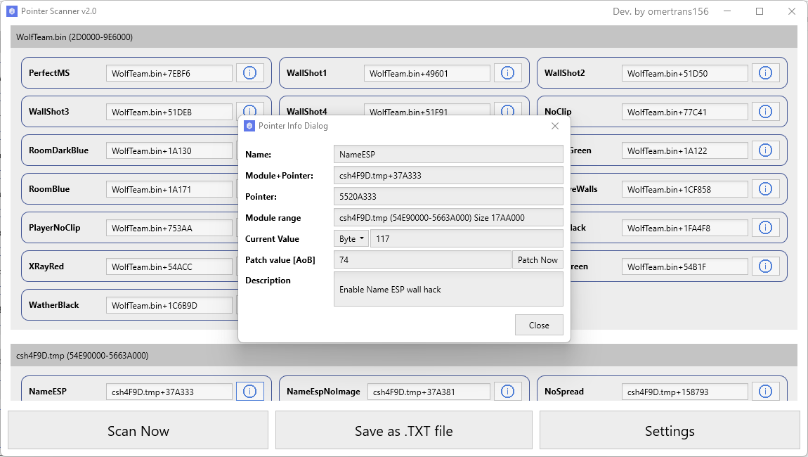This screenshot has height=457, width=808.
Task: Click the Current Value field 117
Action: coord(467,239)
